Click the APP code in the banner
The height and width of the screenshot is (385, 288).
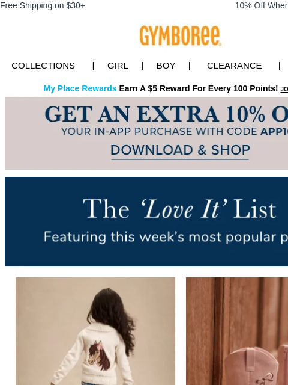(274, 131)
